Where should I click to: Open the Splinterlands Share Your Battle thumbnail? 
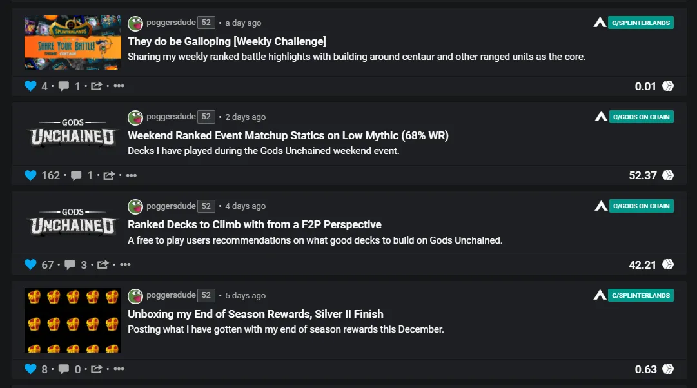(x=73, y=43)
